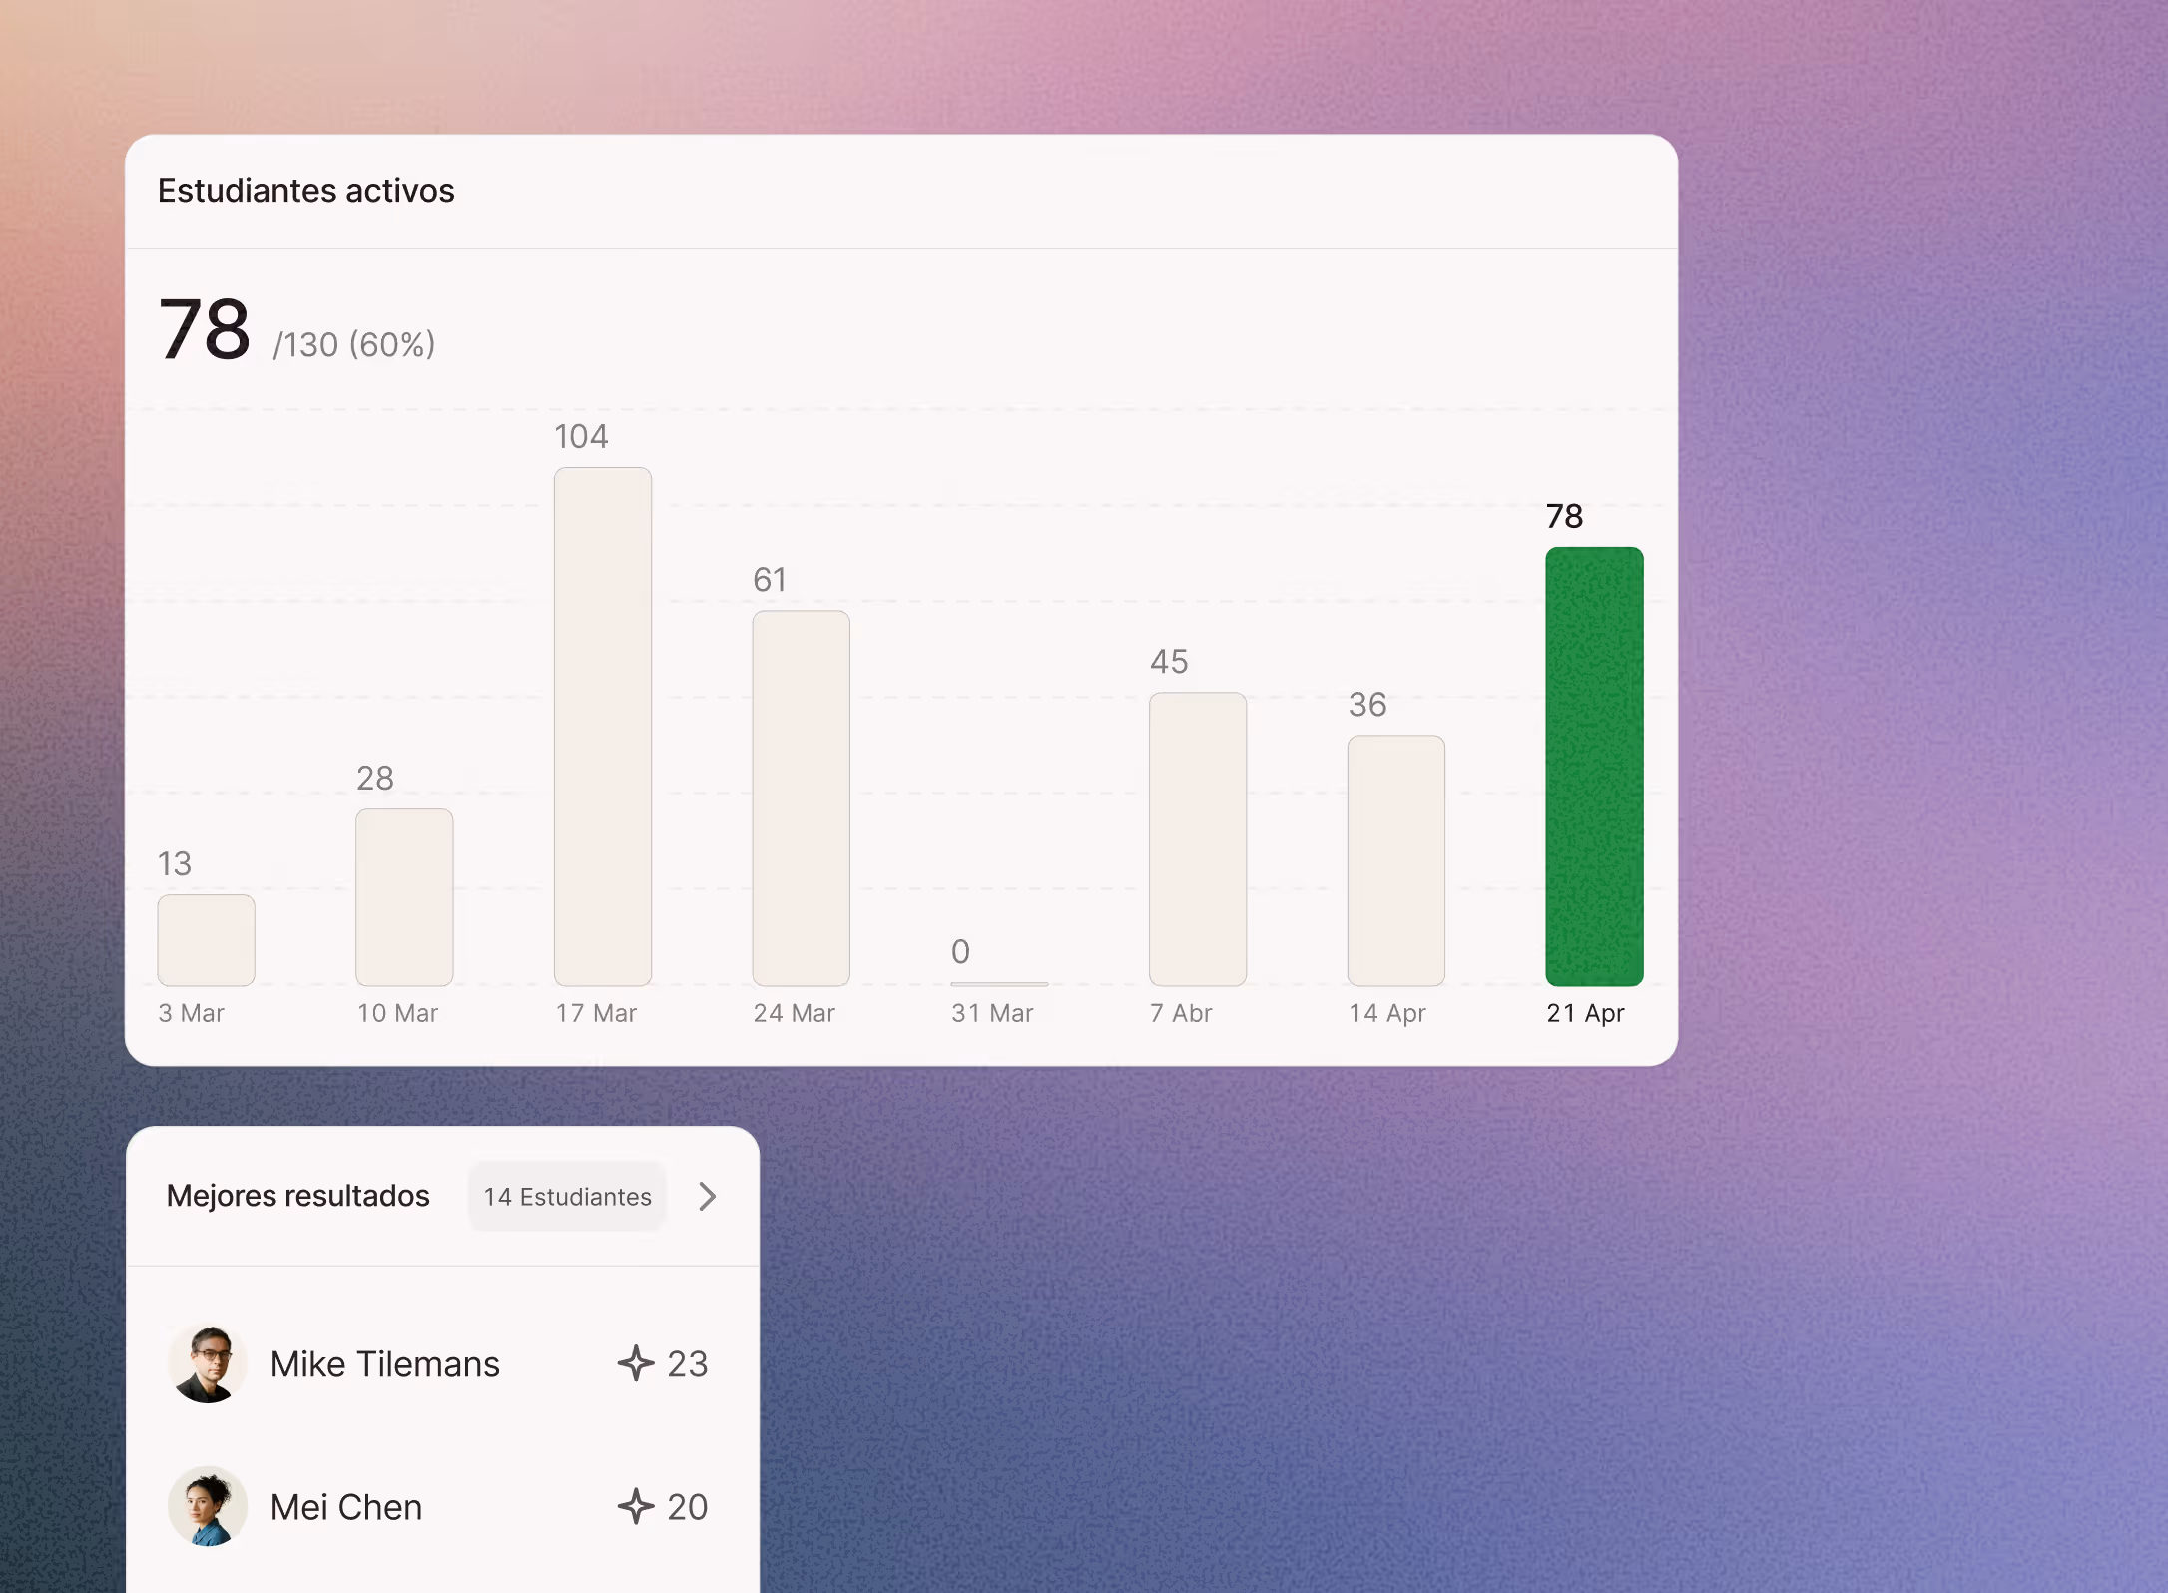Select the 7 Abr bar showing 45

point(1197,838)
